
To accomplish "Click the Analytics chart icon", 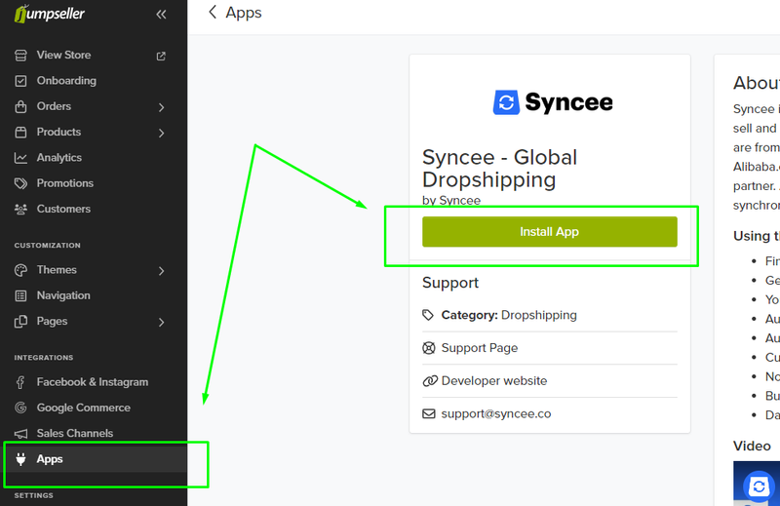I will [x=20, y=158].
